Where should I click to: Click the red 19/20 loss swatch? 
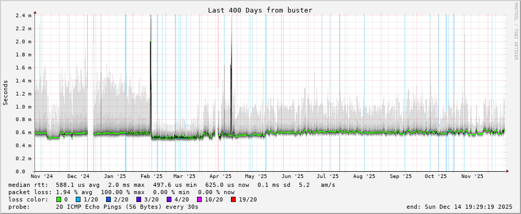(233, 199)
